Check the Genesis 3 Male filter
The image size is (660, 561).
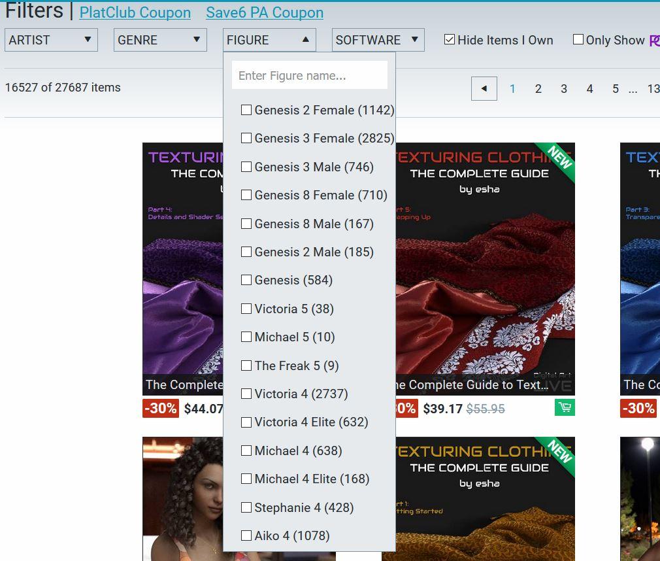[x=246, y=167]
